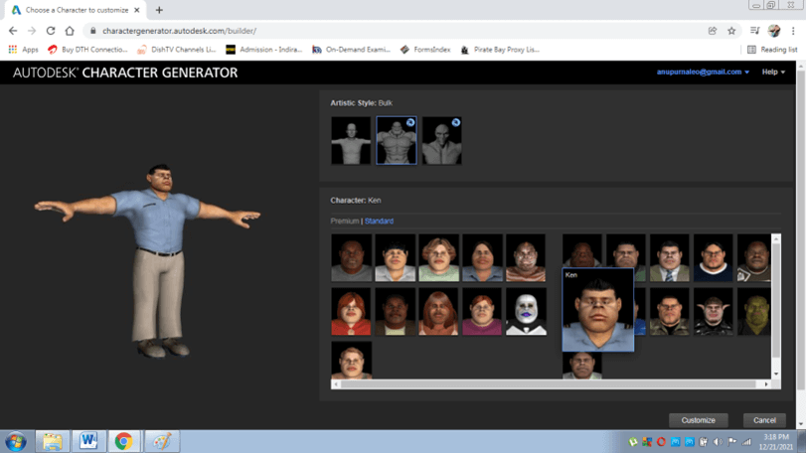
Task: Select the creature-like third artistic style thumbnail
Action: tap(441, 141)
